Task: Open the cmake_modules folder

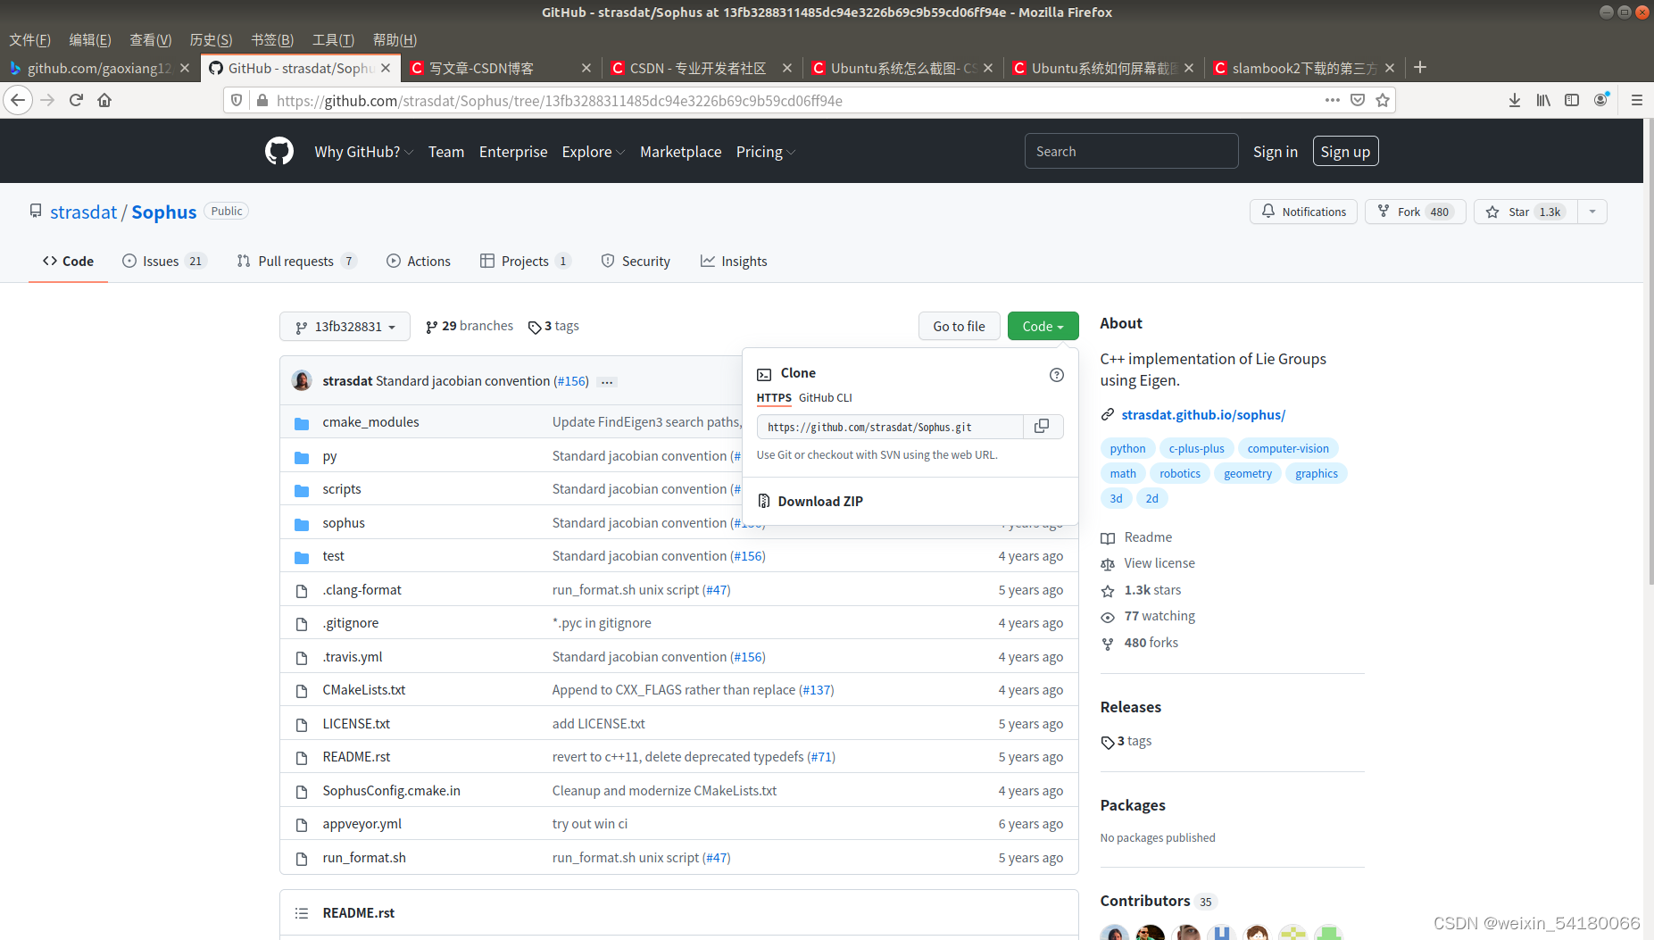Action: (x=370, y=421)
